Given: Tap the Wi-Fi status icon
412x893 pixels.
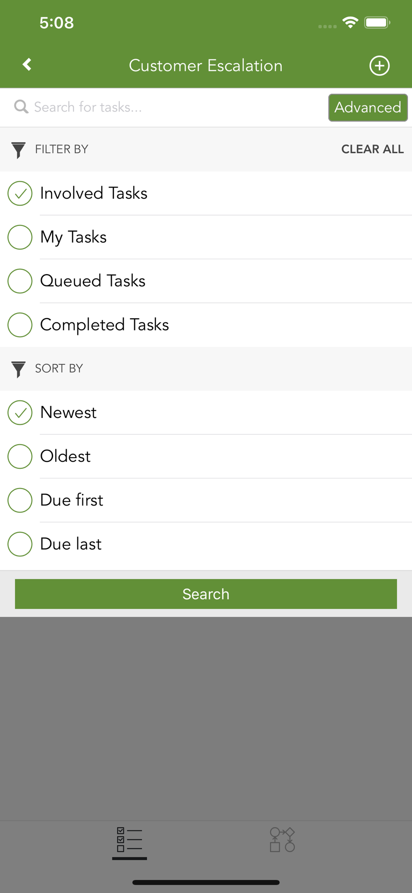Looking at the screenshot, I should tap(350, 22).
